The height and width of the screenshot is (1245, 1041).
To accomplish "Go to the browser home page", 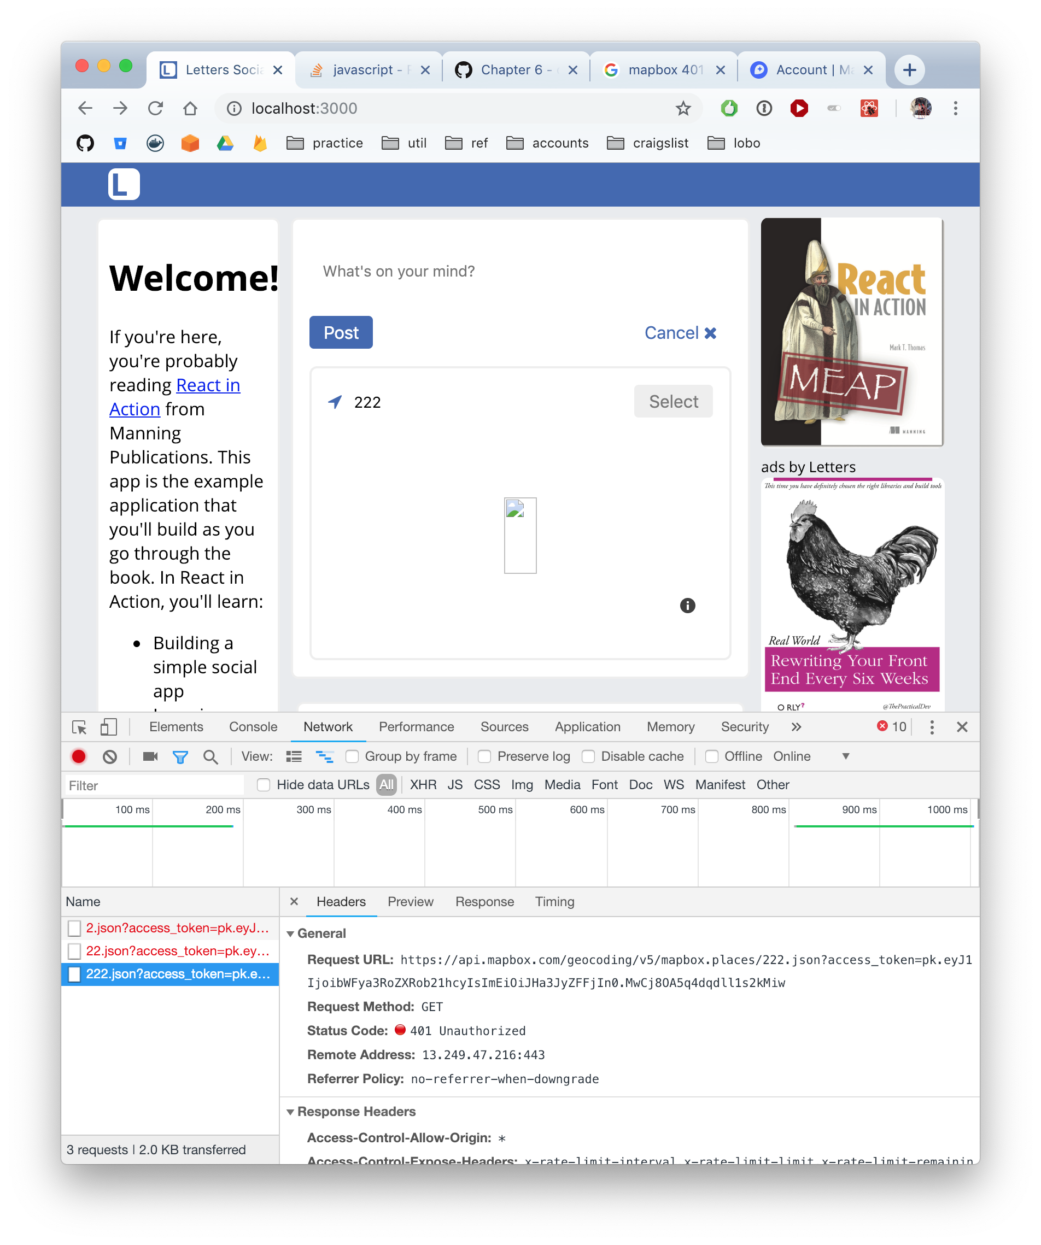I will tap(190, 109).
